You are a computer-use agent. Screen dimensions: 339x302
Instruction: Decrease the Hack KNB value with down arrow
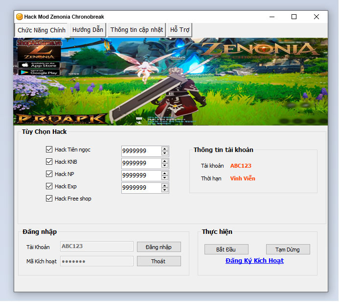coord(165,166)
